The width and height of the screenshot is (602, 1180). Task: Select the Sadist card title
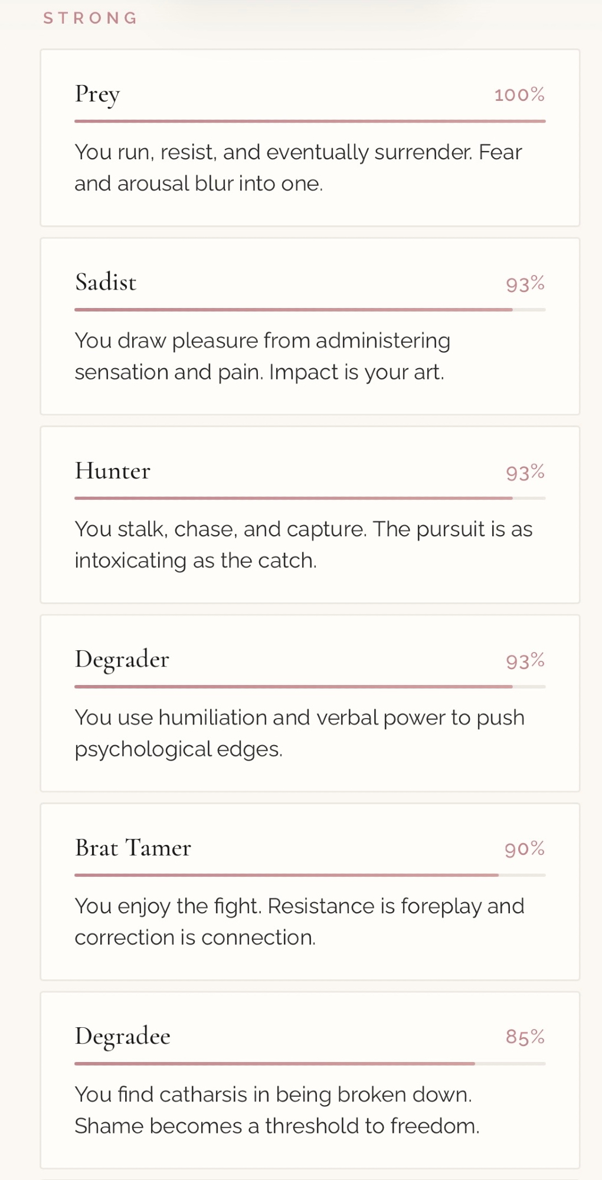pos(106,283)
